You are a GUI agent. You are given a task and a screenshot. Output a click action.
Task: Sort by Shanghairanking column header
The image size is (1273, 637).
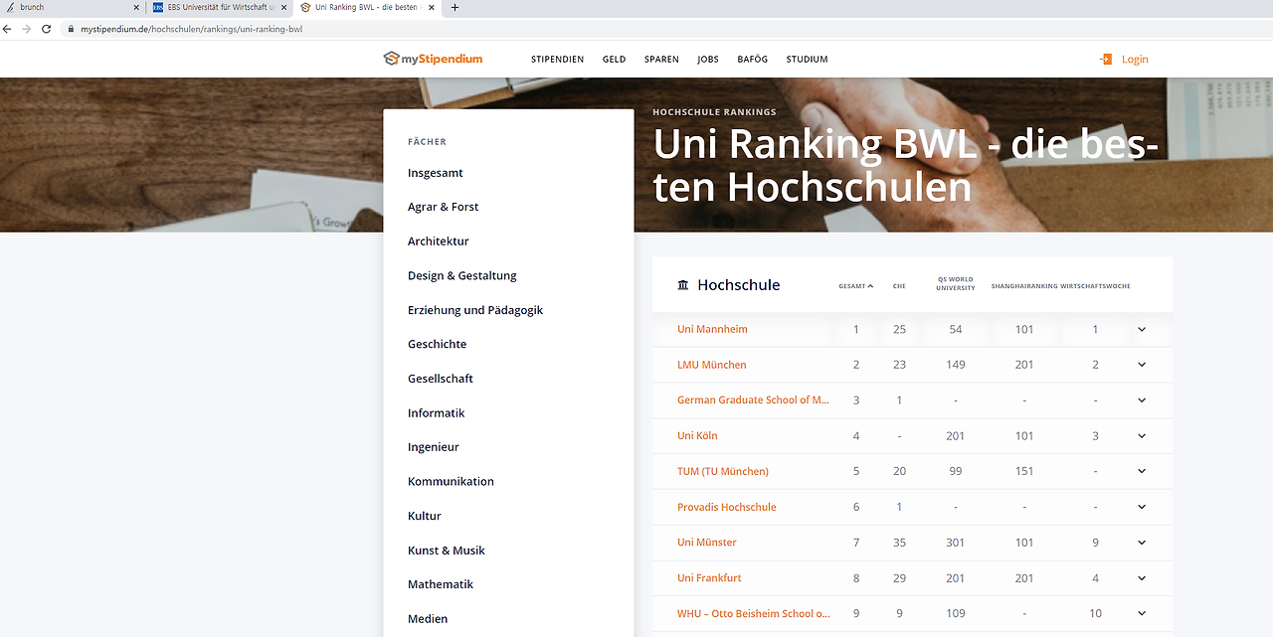coord(1024,286)
